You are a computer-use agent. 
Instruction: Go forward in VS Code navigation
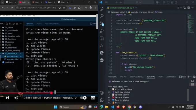point(120,2)
